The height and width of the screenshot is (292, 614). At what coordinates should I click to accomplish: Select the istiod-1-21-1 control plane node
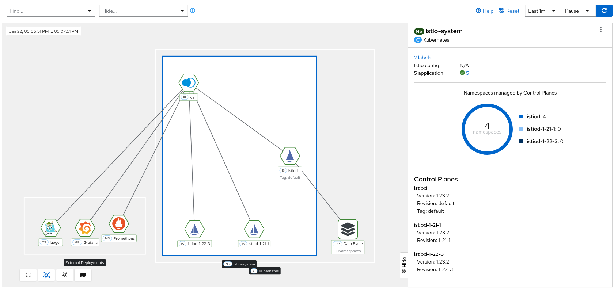(254, 230)
